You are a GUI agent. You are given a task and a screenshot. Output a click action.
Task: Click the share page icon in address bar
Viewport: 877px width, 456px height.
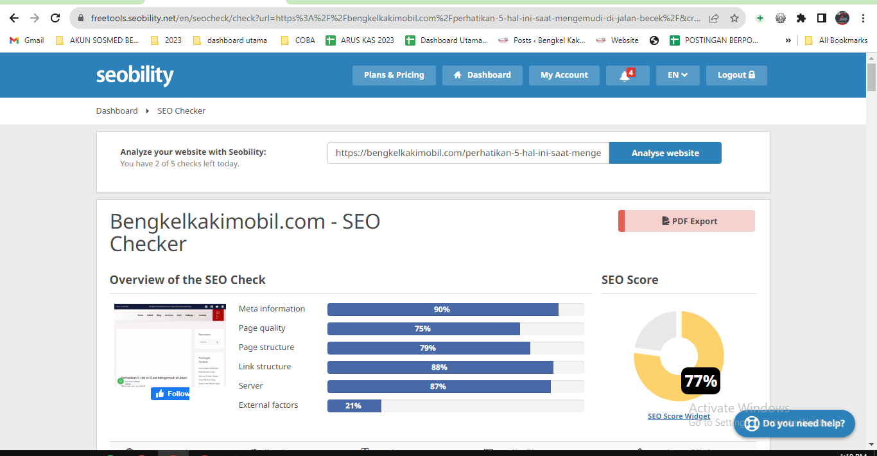714,18
